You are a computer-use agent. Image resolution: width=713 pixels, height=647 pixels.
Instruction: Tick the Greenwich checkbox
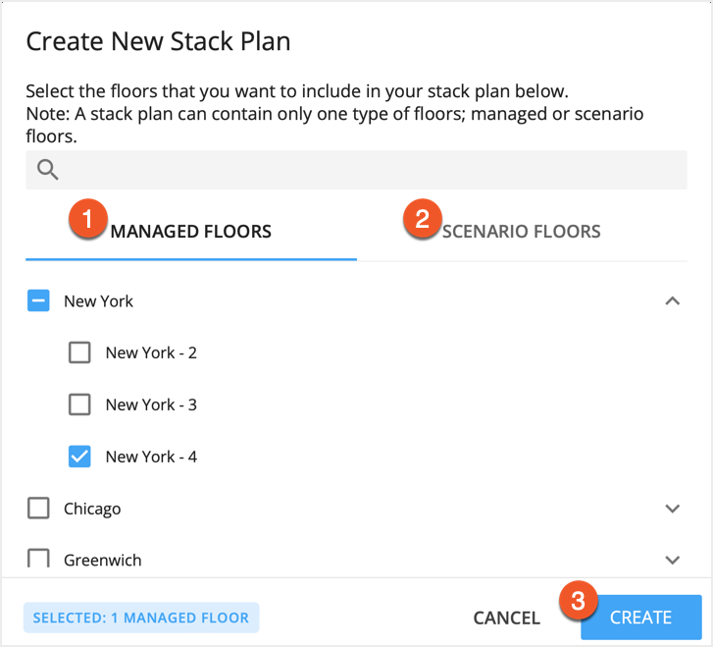coord(38,560)
